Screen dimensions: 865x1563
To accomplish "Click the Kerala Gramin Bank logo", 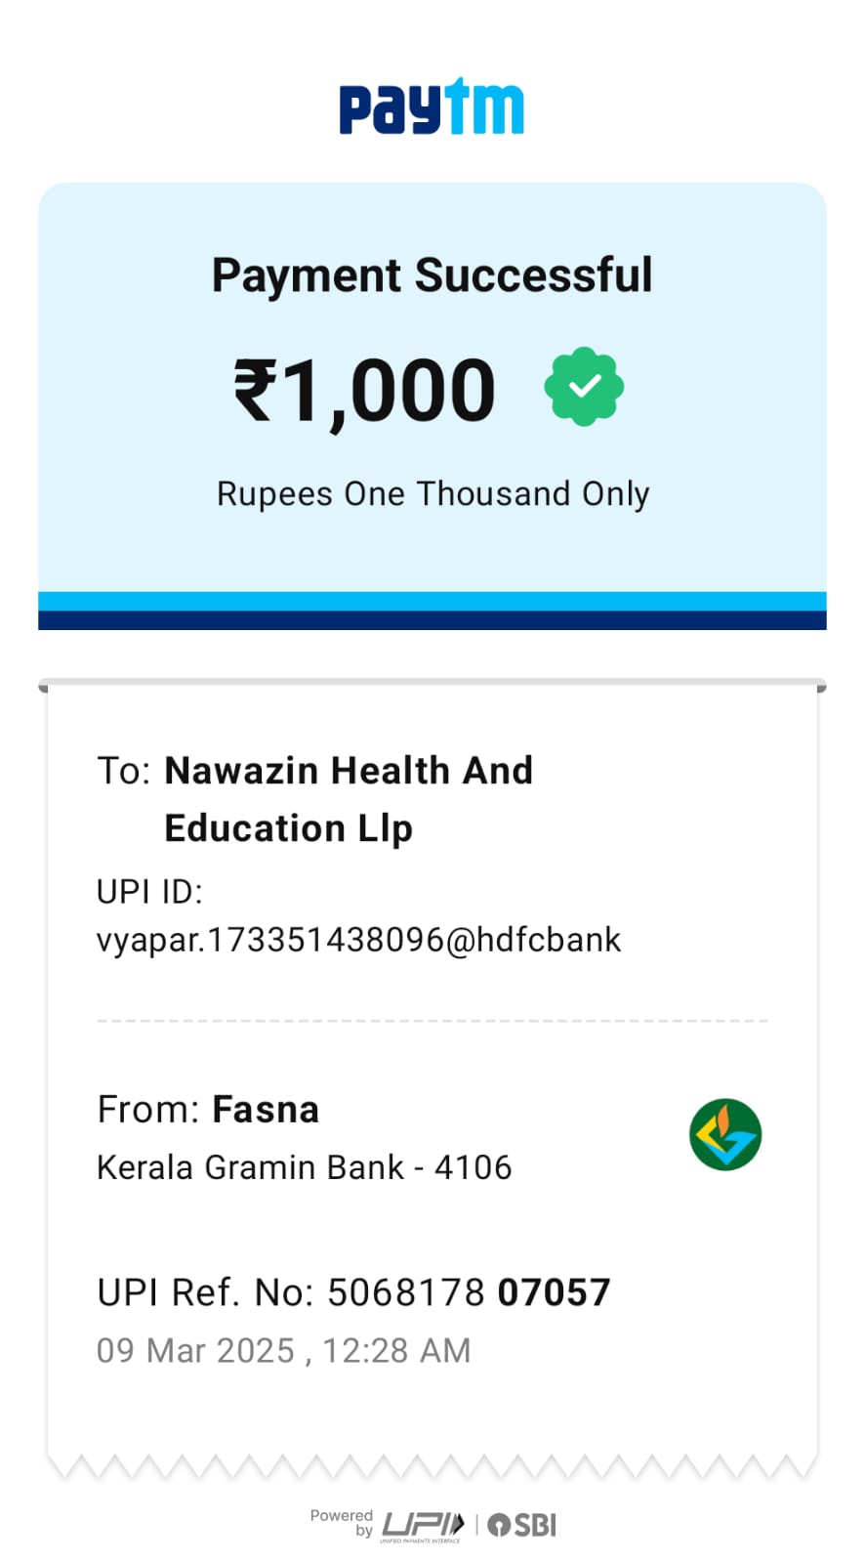I will [725, 1135].
